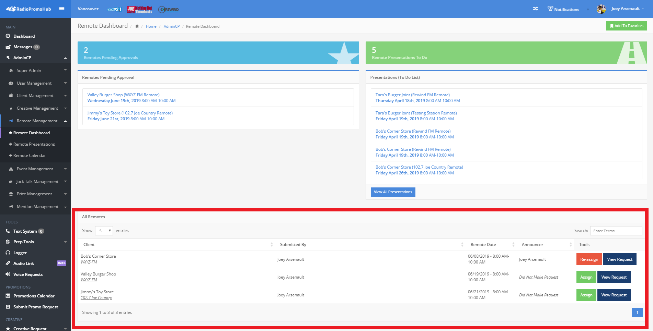653x331 pixels.
Task: Click the WXYZ 92.1 station logo
Action: (x=114, y=9)
